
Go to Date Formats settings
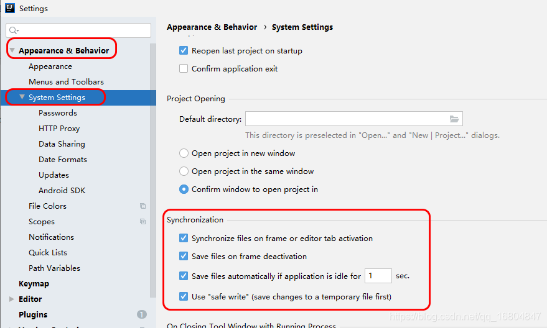tap(63, 159)
